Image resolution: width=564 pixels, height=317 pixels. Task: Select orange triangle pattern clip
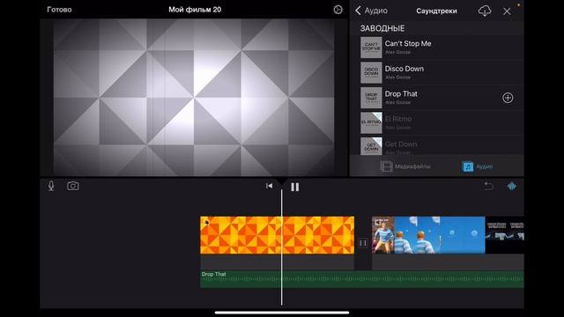click(x=277, y=235)
